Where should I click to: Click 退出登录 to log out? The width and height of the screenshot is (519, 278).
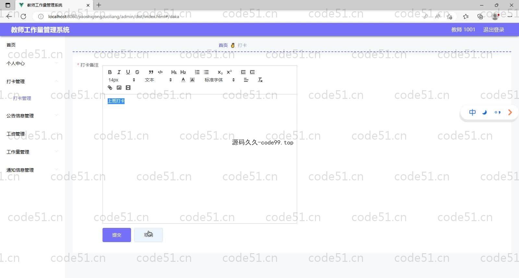(493, 30)
